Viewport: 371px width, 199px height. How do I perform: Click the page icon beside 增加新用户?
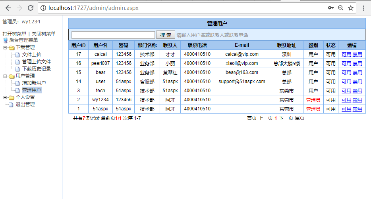click(17, 83)
